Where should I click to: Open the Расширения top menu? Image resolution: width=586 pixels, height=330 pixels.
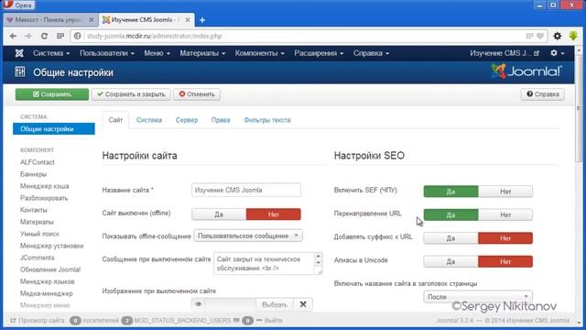click(319, 53)
